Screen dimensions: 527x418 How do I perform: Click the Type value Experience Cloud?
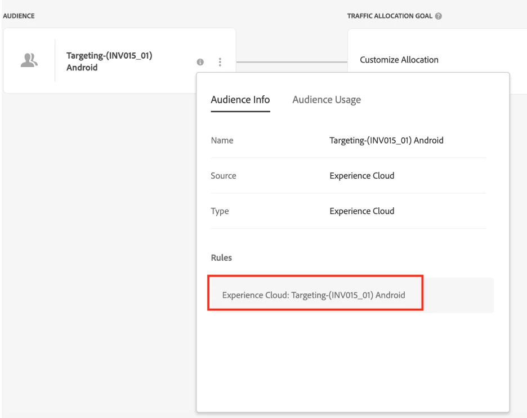tap(361, 211)
